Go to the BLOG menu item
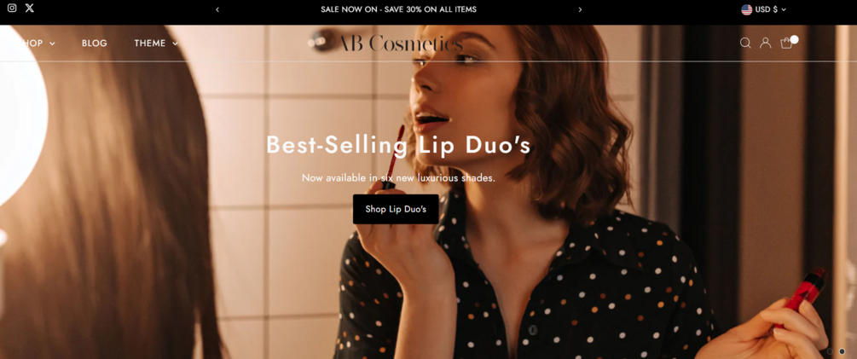The height and width of the screenshot is (359, 857). [95, 43]
